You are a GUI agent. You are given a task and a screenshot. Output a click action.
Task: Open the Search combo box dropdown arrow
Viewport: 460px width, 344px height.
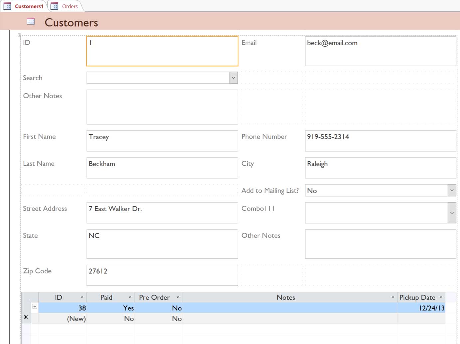pyautogui.click(x=233, y=78)
